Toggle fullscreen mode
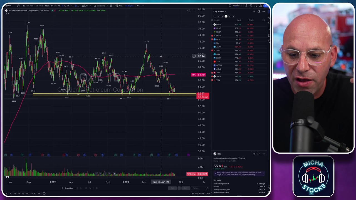The image size is (356, 200). pyautogui.click(x=255, y=6)
